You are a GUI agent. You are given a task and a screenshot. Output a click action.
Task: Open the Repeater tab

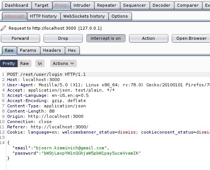tap(107, 5)
